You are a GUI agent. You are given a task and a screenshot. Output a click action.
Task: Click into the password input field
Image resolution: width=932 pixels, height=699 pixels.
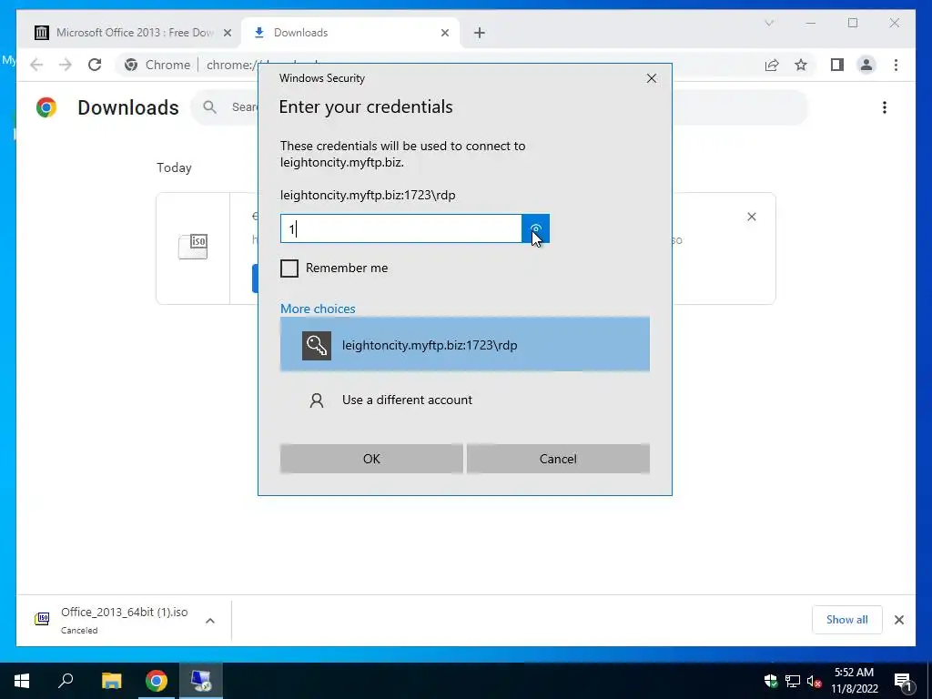[x=401, y=228]
